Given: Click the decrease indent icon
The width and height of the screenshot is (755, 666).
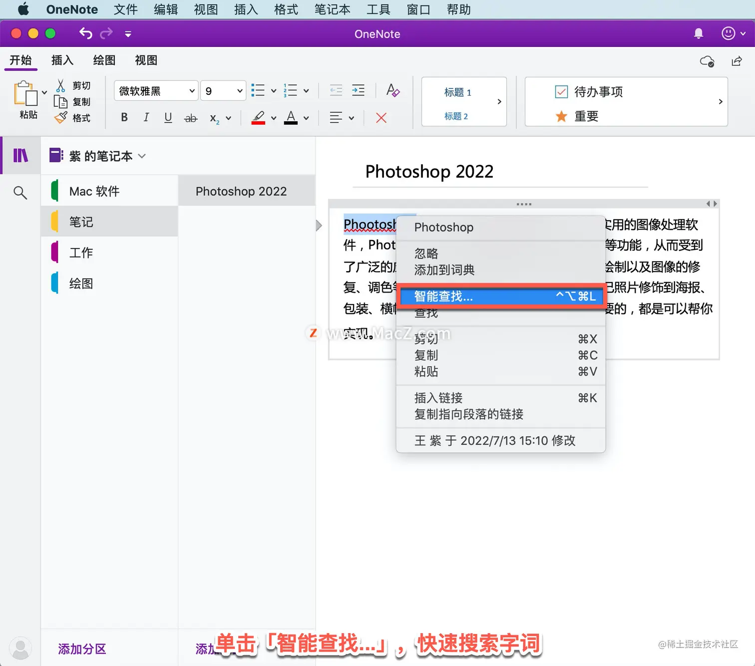Looking at the screenshot, I should point(336,90).
